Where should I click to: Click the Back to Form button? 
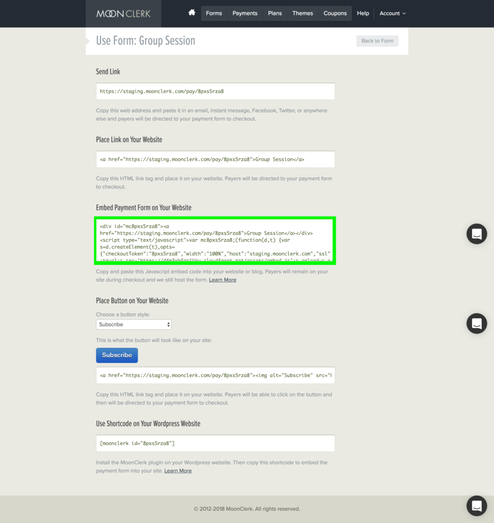point(377,41)
